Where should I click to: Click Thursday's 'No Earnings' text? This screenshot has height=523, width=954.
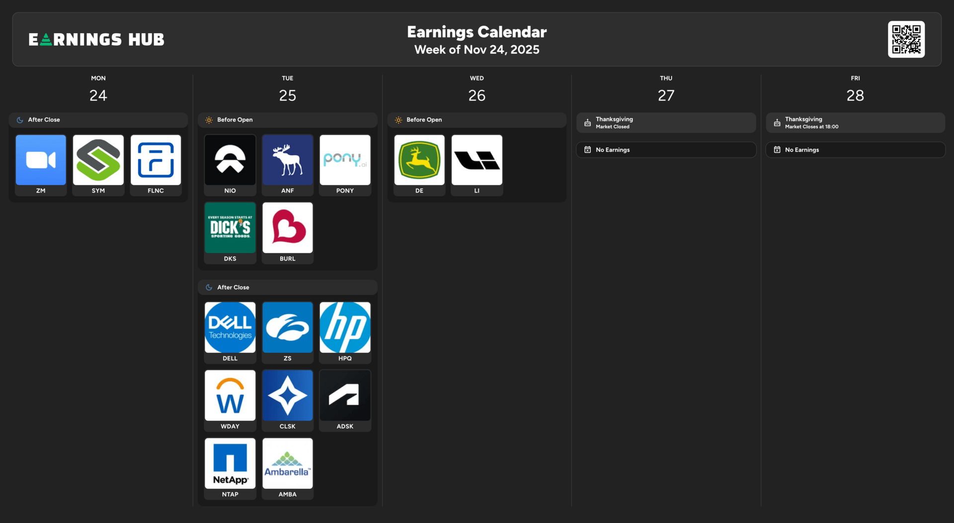613,150
